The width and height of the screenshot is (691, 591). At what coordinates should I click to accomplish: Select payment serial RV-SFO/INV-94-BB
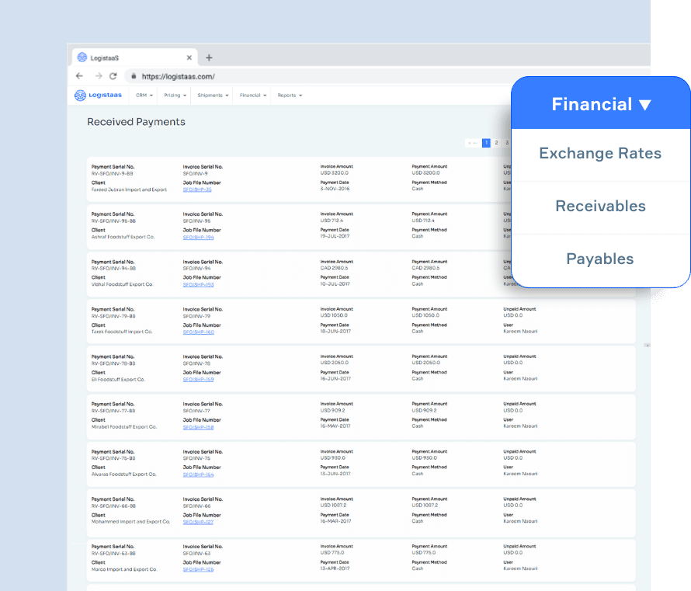click(113, 269)
